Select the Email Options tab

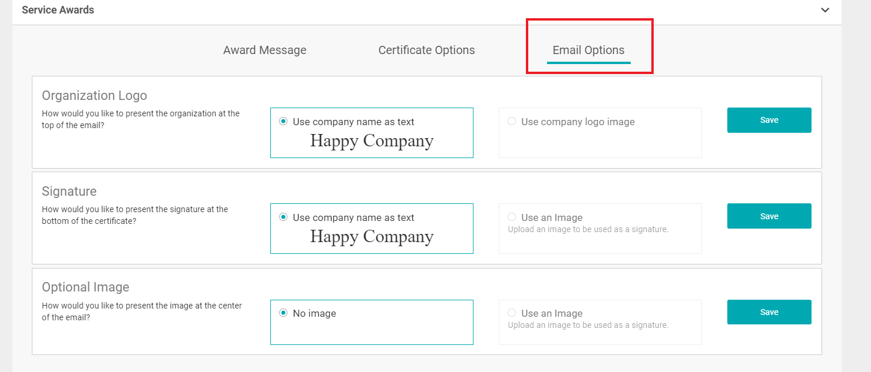(x=588, y=51)
